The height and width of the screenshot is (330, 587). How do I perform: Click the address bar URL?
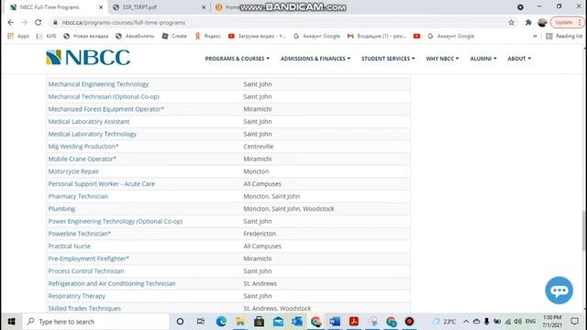coord(124,22)
